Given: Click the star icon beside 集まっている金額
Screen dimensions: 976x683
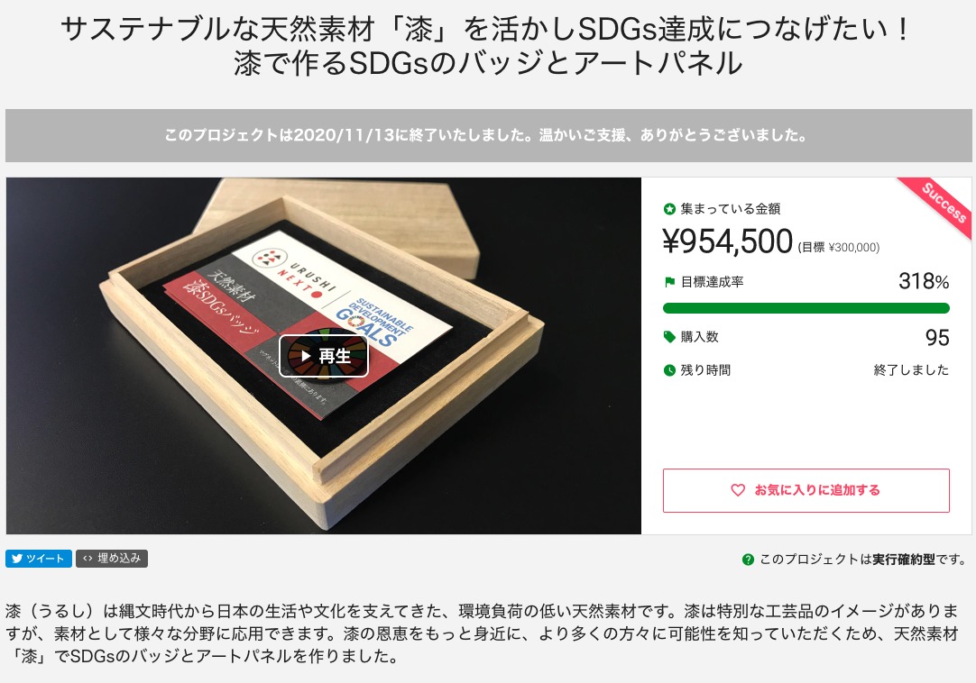Looking at the screenshot, I should pos(669,209).
